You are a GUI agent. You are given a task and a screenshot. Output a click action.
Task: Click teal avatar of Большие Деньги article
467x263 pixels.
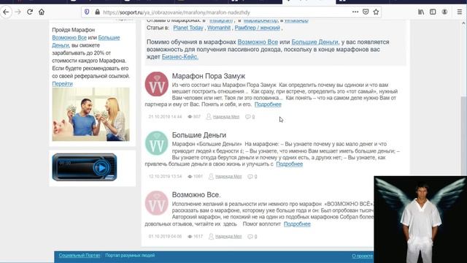157,143
